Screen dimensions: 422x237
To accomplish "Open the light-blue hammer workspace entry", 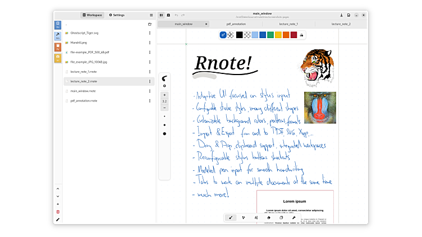I will (58, 36).
